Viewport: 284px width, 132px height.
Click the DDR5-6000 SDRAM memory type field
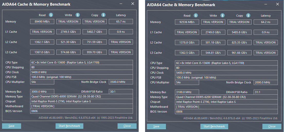pyautogui.click(x=82, y=96)
